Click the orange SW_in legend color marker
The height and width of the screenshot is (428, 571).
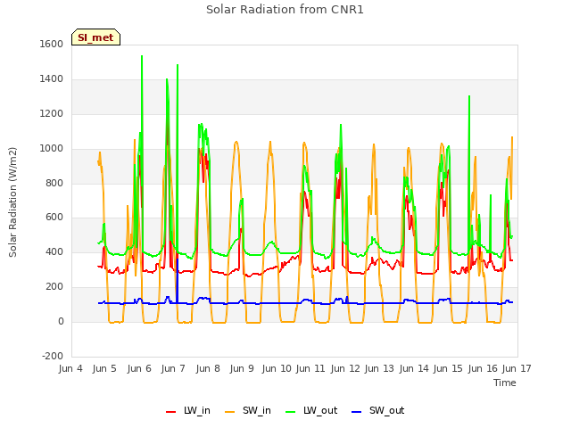click(x=230, y=412)
